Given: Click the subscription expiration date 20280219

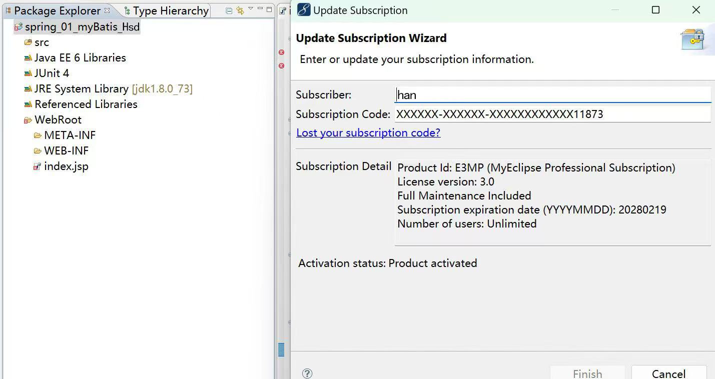Looking at the screenshot, I should [x=642, y=210].
